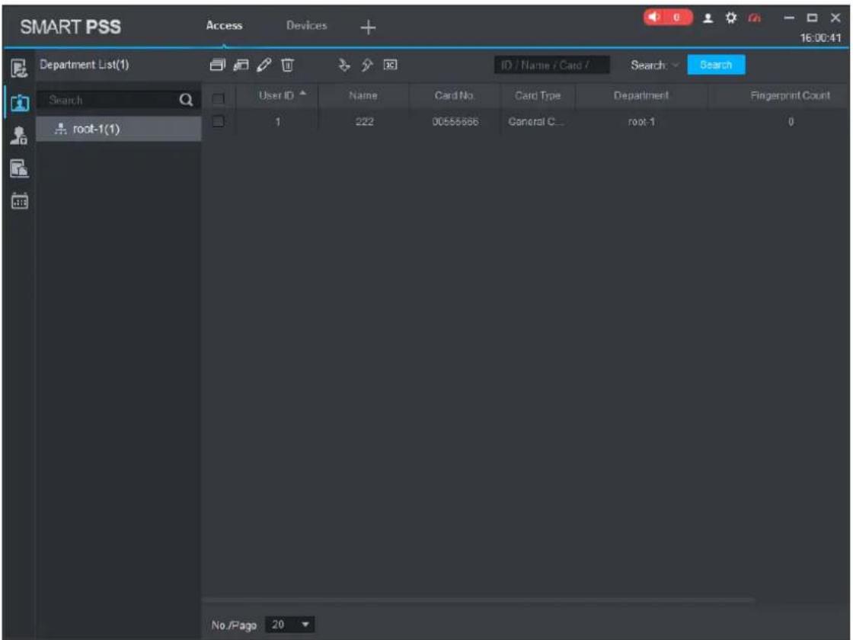
Task: Click the Fingerprint Count column header
Action: click(790, 95)
